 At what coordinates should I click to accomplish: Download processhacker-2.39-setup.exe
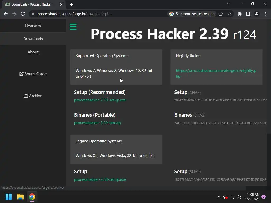click(100, 100)
